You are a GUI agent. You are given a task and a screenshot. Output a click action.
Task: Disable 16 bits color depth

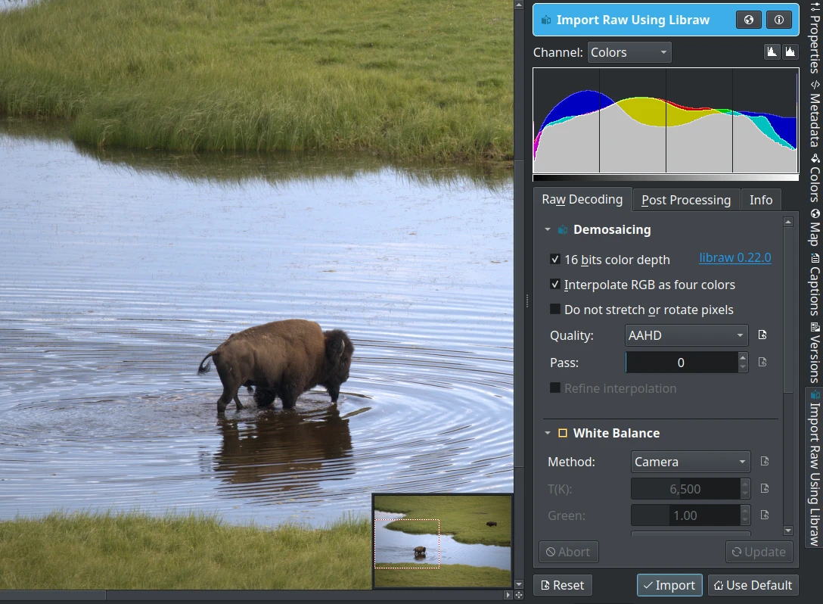[555, 260]
